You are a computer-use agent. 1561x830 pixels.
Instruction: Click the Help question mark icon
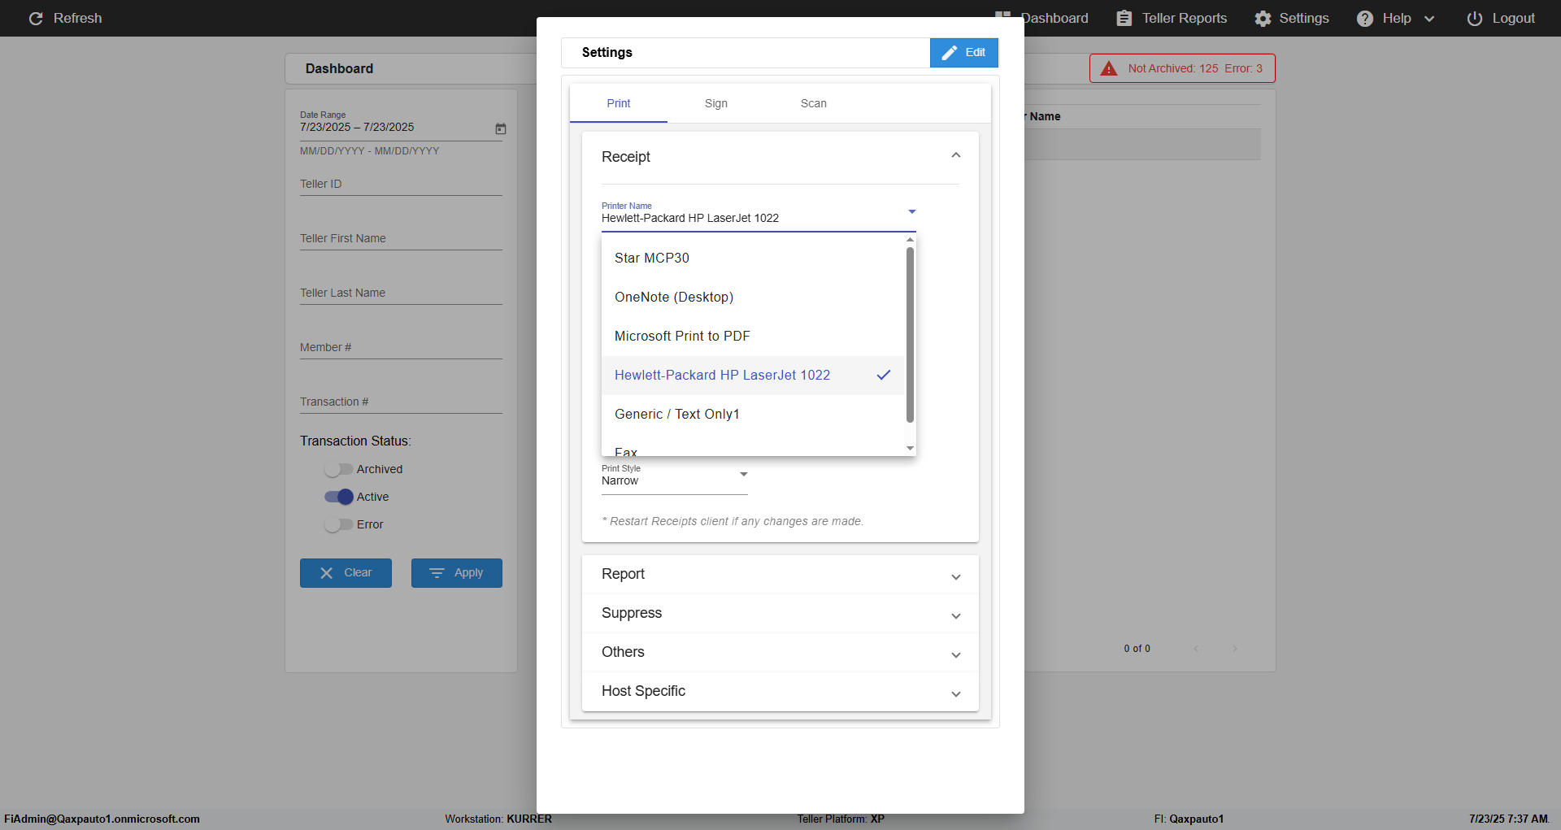click(1365, 18)
